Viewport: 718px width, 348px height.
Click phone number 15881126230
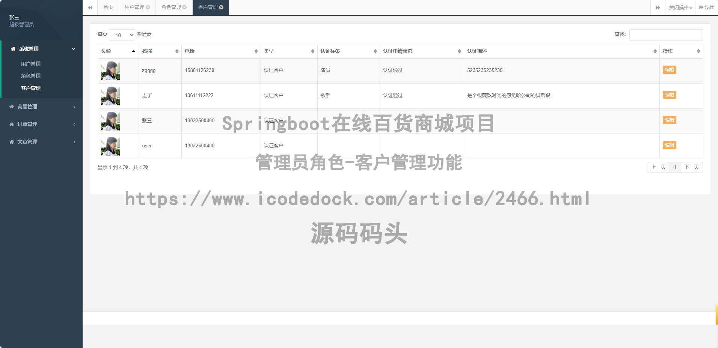199,70
